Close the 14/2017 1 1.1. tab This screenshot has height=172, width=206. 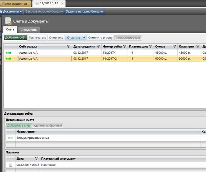click(63, 3)
